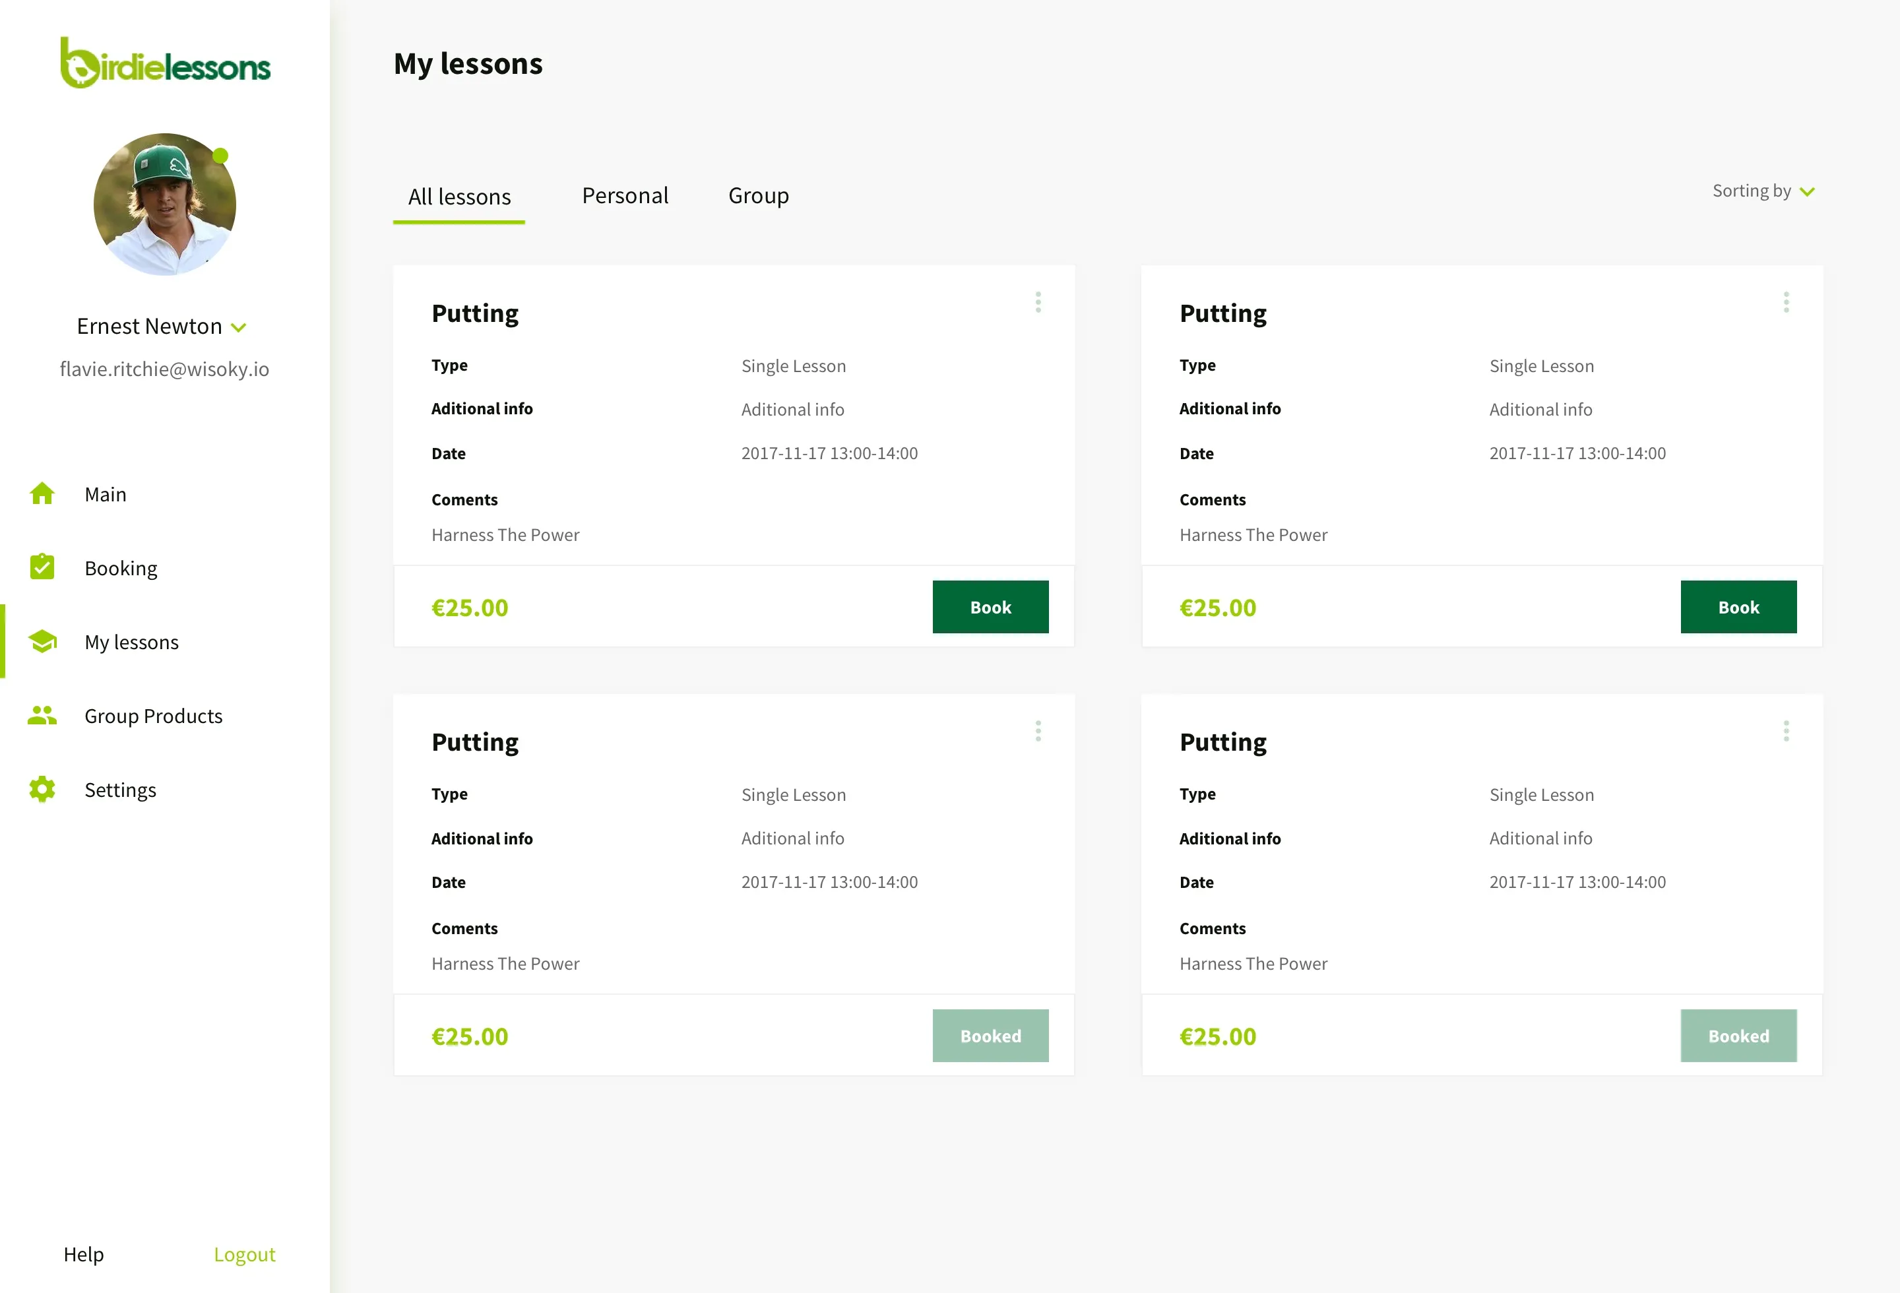Book the top-left Putting lesson
The image size is (1900, 1293).
(x=990, y=608)
